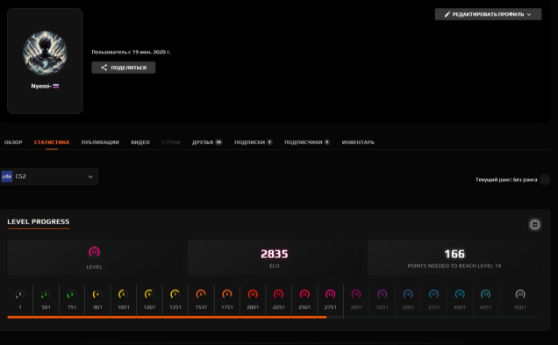Image resolution: width=558 pixels, height=345 pixels.
Task: Select the Статистика tab
Action: tap(52, 142)
